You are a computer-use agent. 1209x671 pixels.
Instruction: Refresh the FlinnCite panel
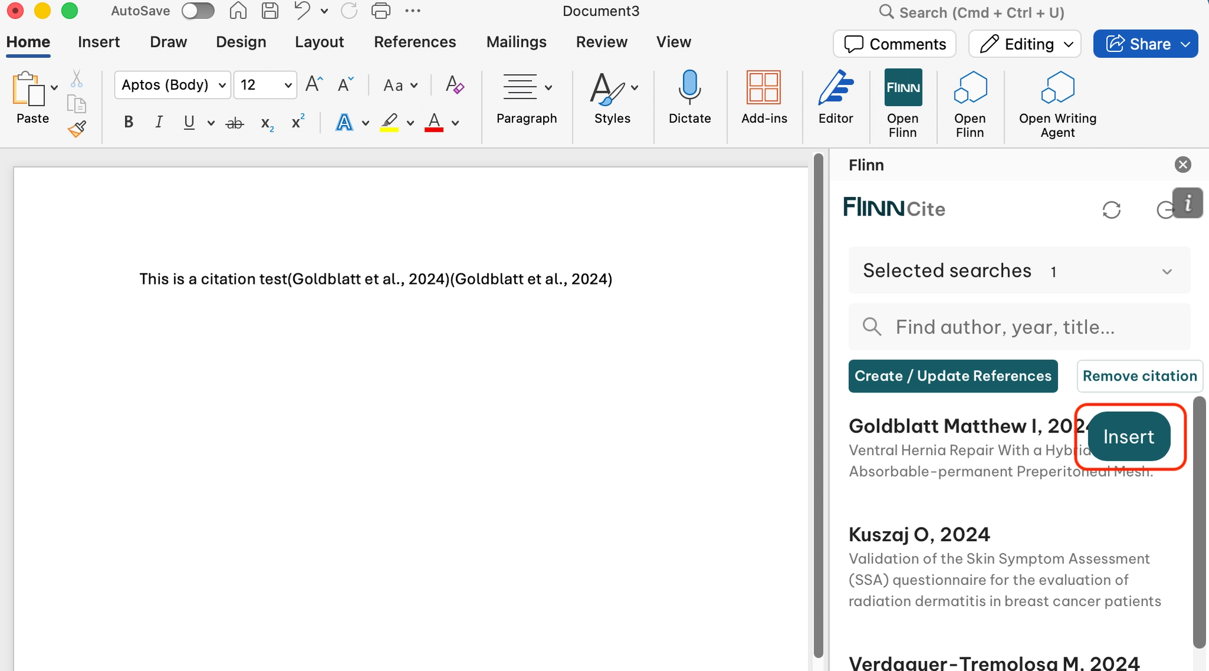[x=1112, y=210]
